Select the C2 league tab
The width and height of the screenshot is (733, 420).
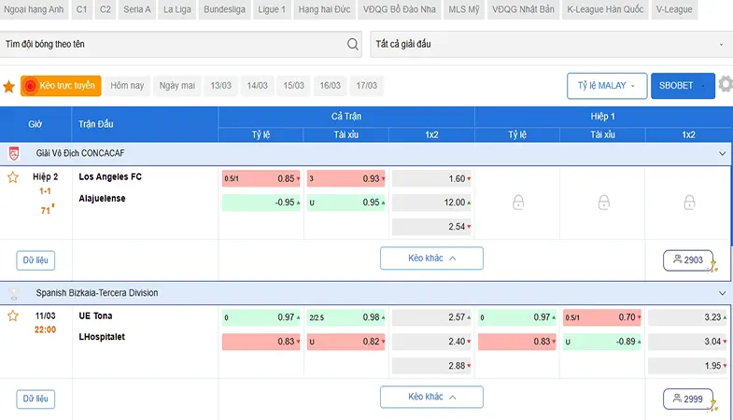click(x=106, y=9)
